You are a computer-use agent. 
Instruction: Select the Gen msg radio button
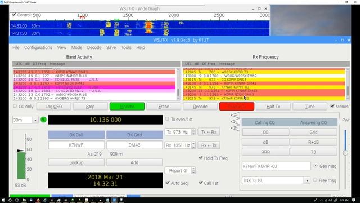click(316, 166)
